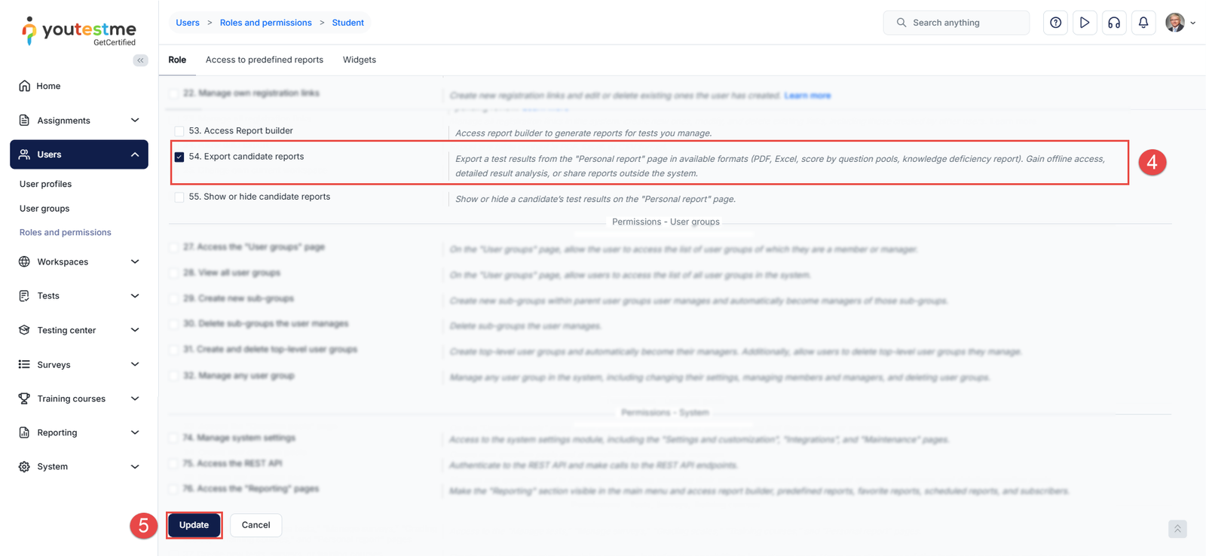Expand the Testing center section

(135, 330)
